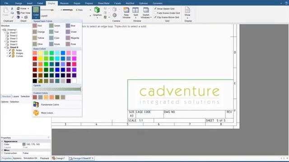Uncheck the Images visibility checkbox
This screenshot has width=289, height=162.
10,53
